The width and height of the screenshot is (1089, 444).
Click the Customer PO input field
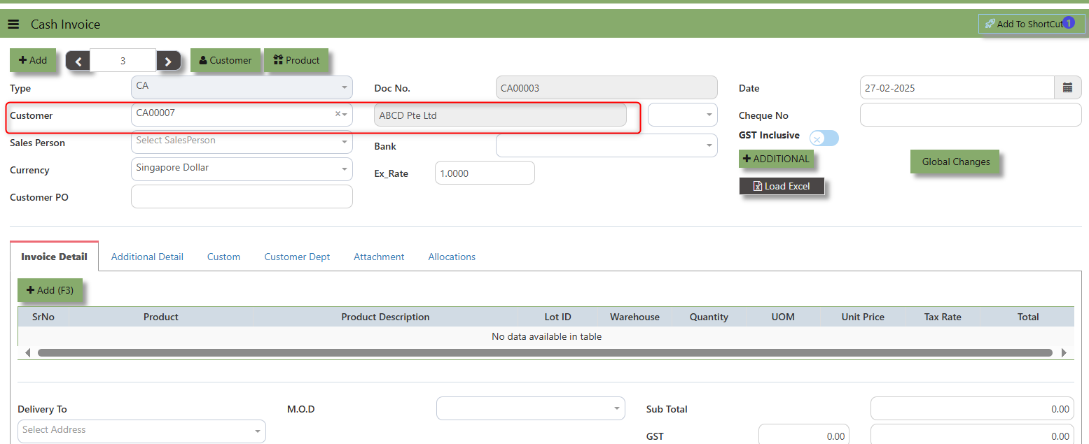point(242,196)
